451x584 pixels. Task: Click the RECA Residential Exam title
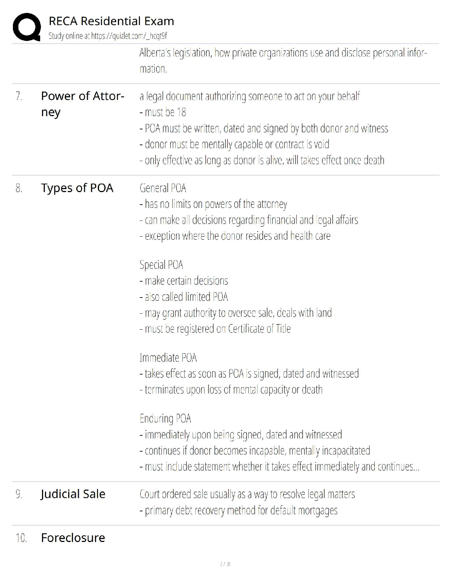[111, 21]
